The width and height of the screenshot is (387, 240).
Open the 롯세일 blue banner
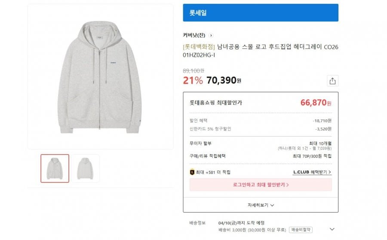pyautogui.click(x=261, y=13)
